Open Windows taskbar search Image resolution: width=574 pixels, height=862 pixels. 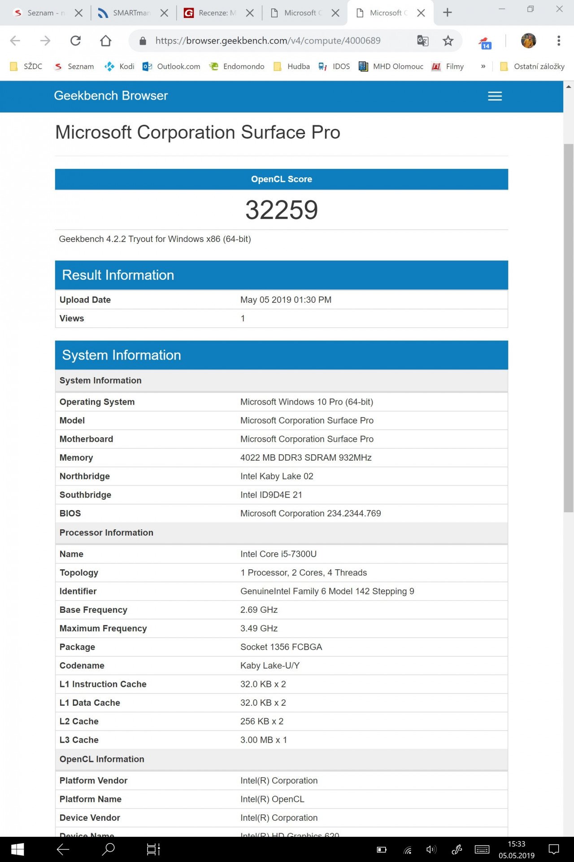[109, 849]
